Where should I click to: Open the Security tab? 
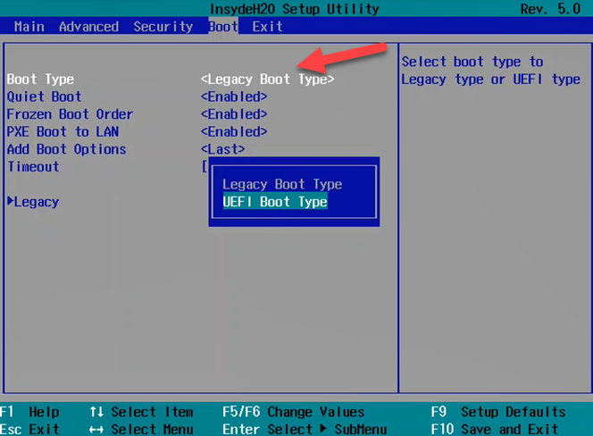point(163,26)
